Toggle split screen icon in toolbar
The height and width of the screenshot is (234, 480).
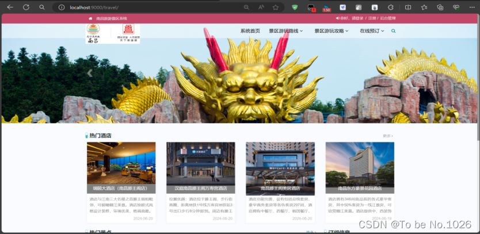click(407, 7)
